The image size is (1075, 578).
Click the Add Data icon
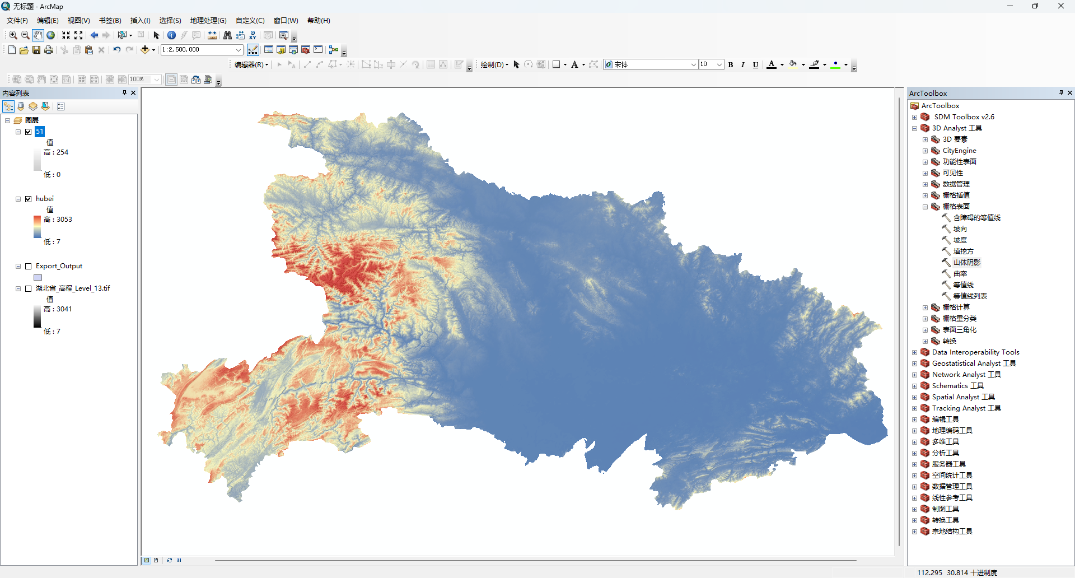coord(145,50)
